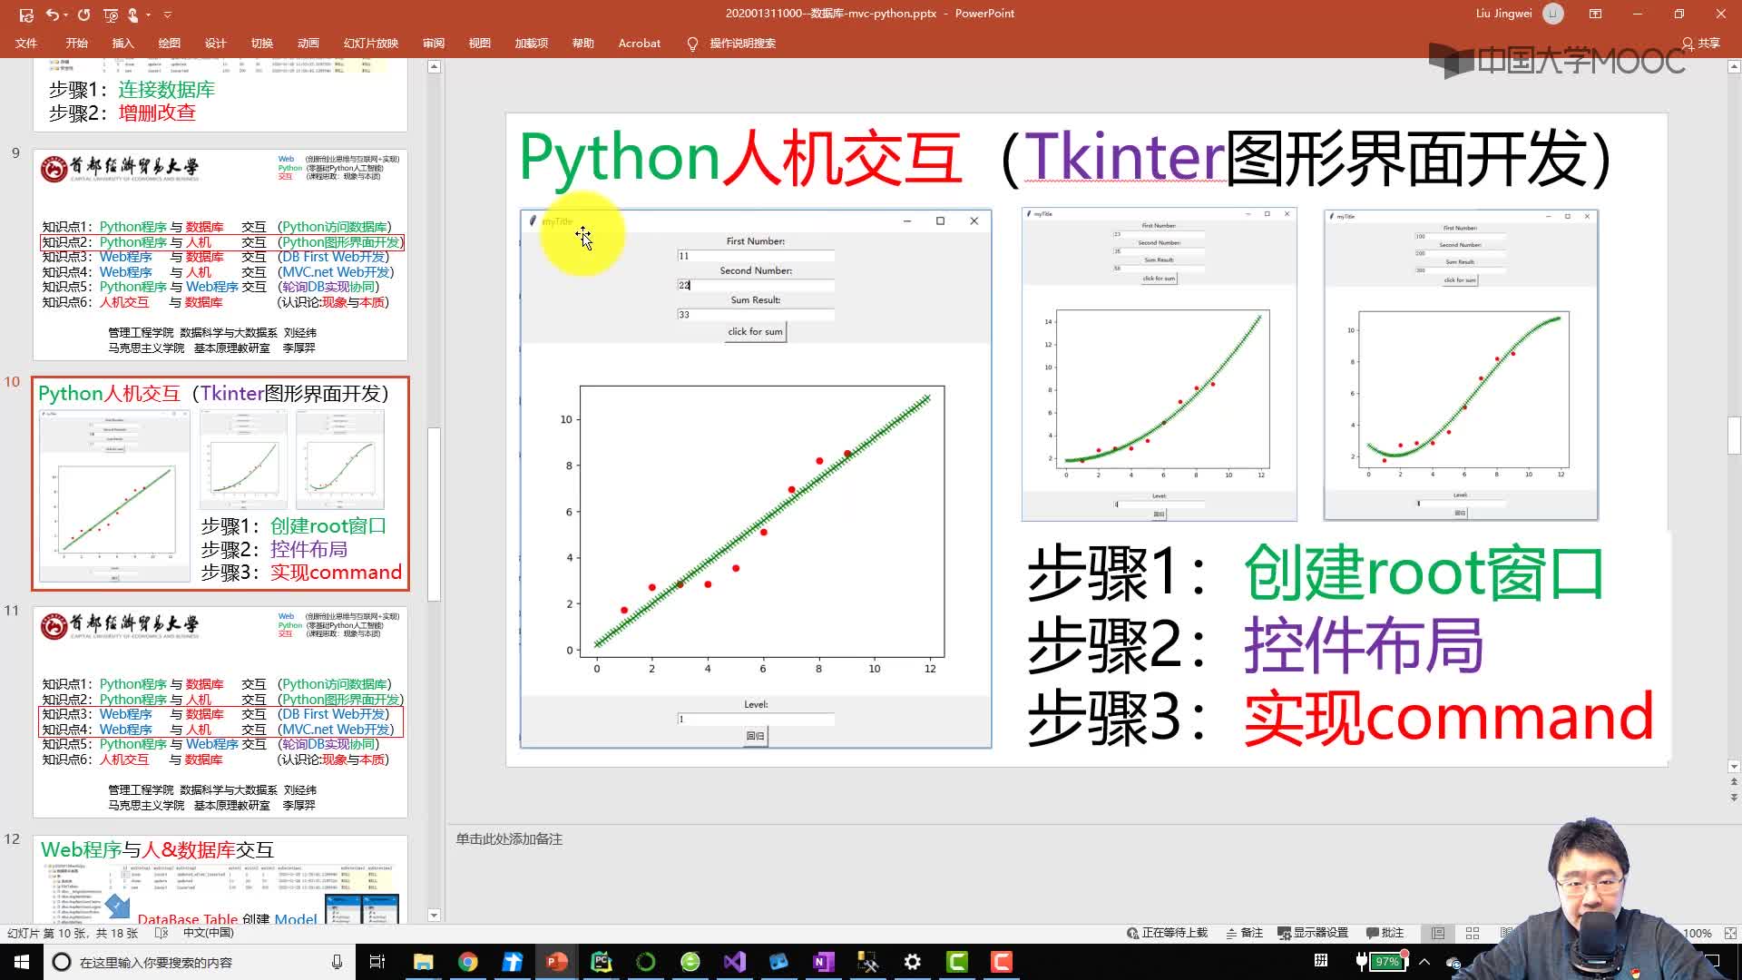This screenshot has width=1742, height=980.
Task: Open the 帮助 tab
Action: point(582,43)
